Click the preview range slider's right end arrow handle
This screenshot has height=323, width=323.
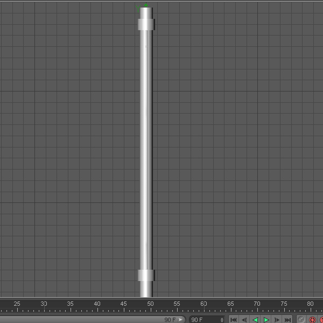click(180, 320)
